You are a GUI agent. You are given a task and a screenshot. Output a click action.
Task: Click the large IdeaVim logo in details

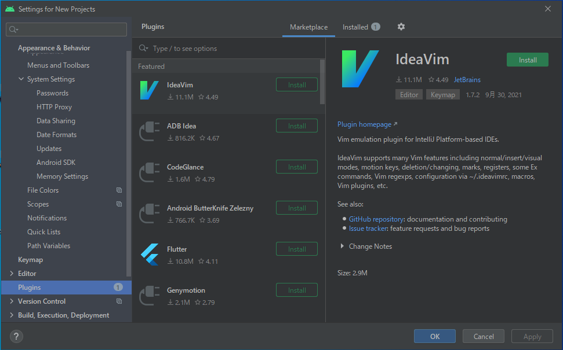pos(360,69)
